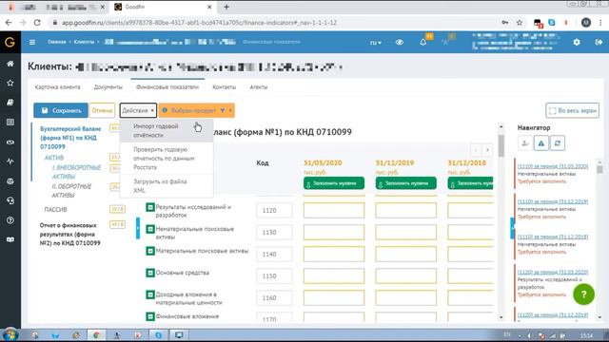Toggle the checkbox for Доходные вложения
Viewport: 609px width, 342px height.
[150, 295]
